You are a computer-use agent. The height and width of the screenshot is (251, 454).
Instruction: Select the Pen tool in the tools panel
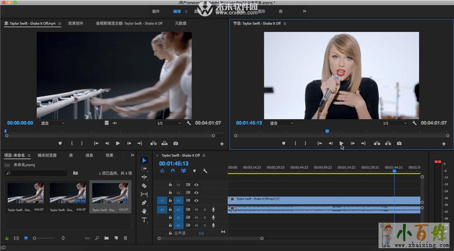(x=144, y=202)
